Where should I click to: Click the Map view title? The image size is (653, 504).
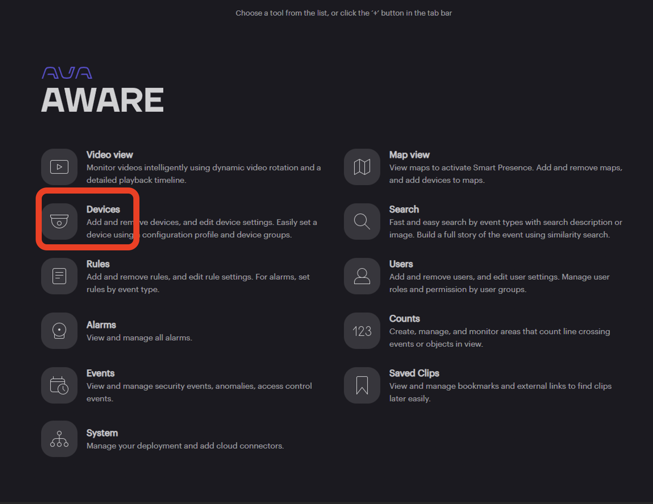click(x=409, y=155)
